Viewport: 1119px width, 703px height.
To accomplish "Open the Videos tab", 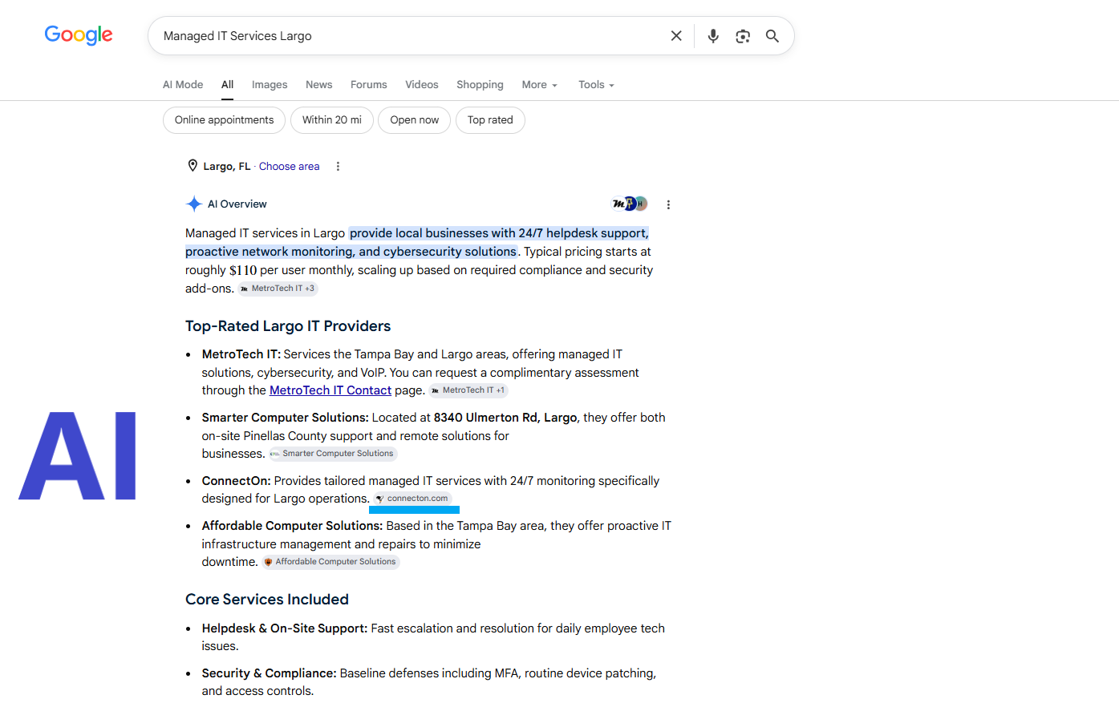I will click(x=422, y=85).
